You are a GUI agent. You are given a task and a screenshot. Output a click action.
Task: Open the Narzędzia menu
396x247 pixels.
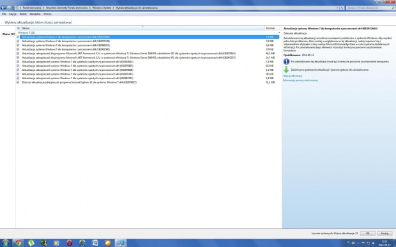(x=35, y=14)
